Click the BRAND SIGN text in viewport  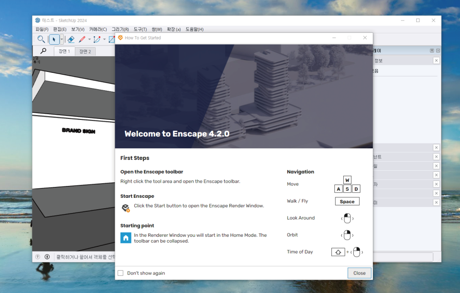tap(79, 131)
